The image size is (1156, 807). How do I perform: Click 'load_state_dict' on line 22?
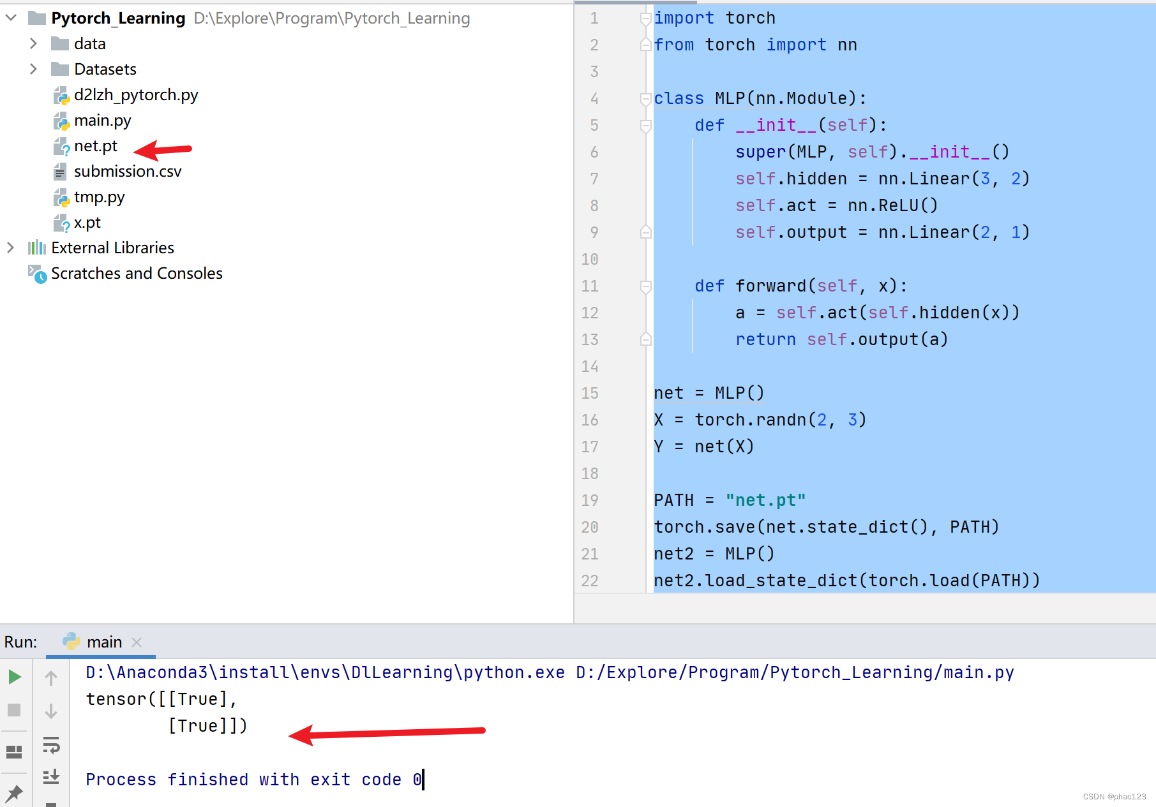point(781,581)
